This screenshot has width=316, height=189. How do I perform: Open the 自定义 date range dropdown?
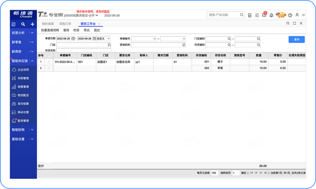click(103, 39)
